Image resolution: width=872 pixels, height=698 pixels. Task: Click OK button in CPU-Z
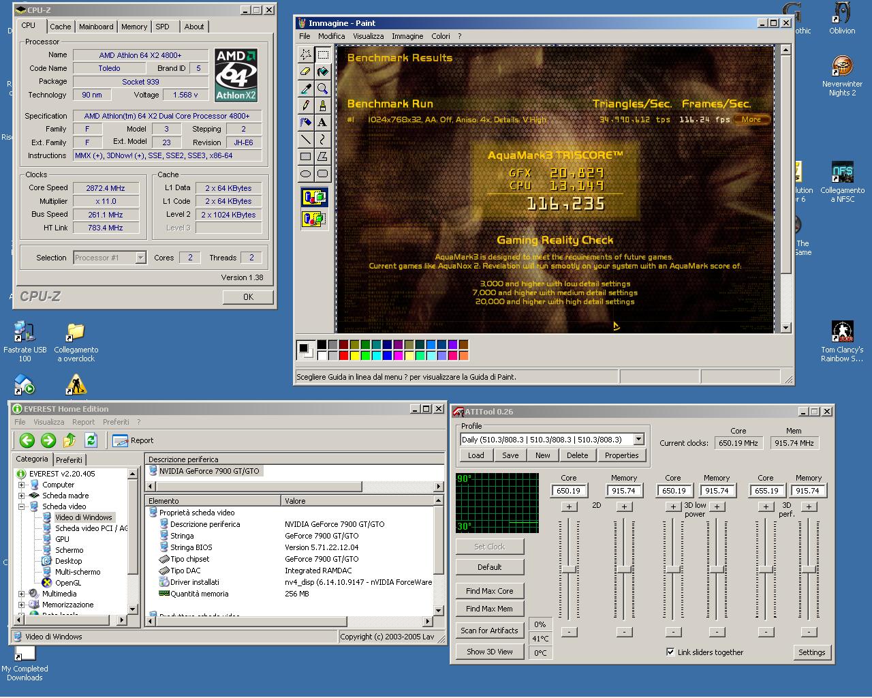[x=248, y=297]
